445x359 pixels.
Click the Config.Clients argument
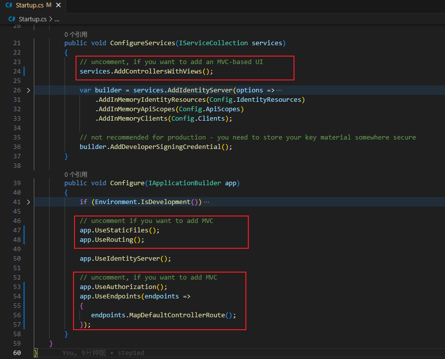(x=198, y=118)
